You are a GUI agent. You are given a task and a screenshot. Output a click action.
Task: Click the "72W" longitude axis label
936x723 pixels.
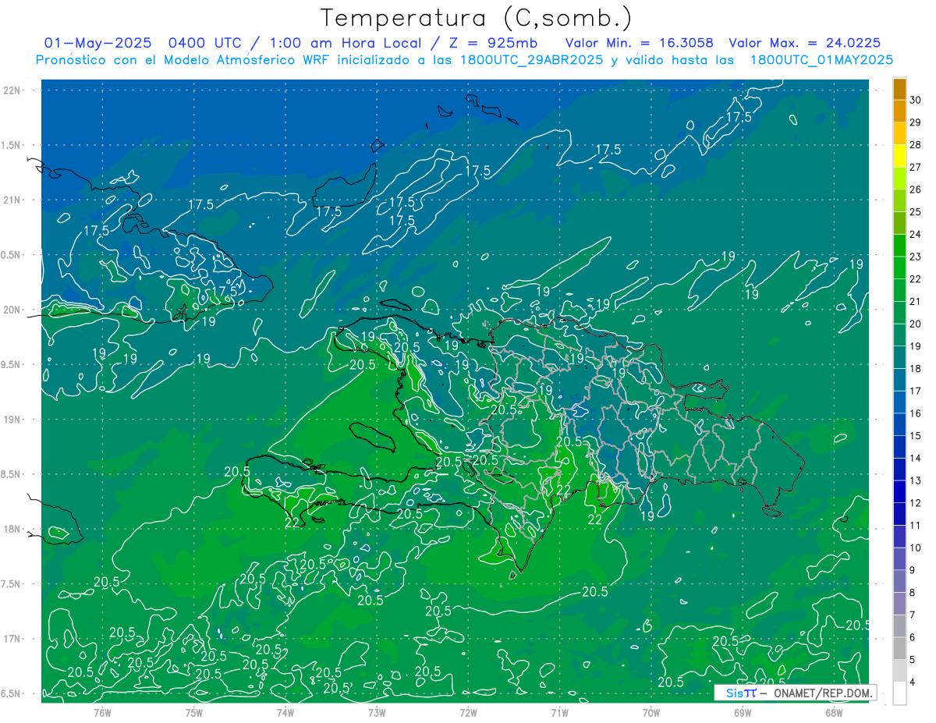pyautogui.click(x=468, y=712)
